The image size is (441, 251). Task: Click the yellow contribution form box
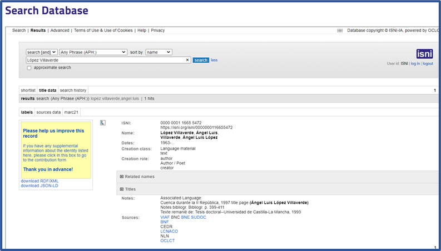pos(56,150)
